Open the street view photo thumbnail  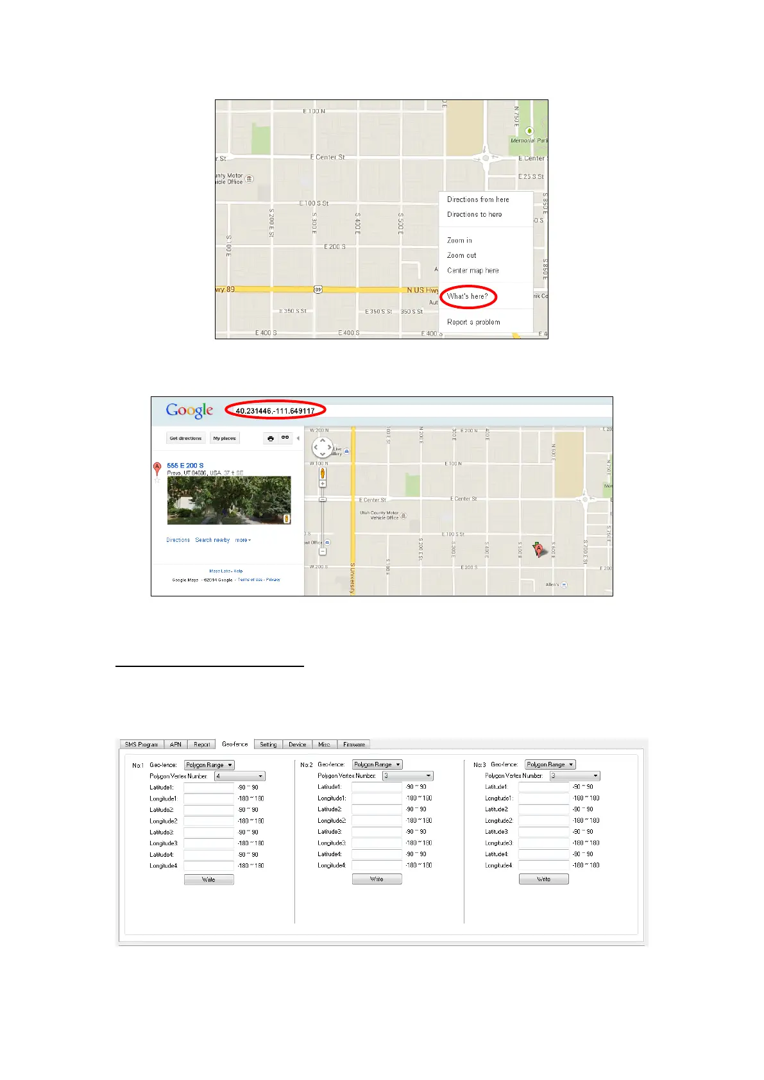click(x=229, y=500)
